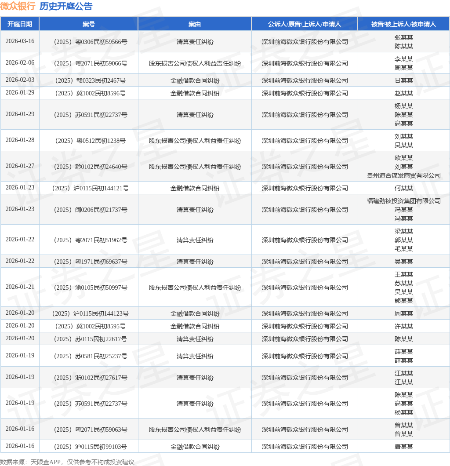Click the data source note 天眼查APP
This screenshot has height=466, width=450.
click(x=47, y=462)
